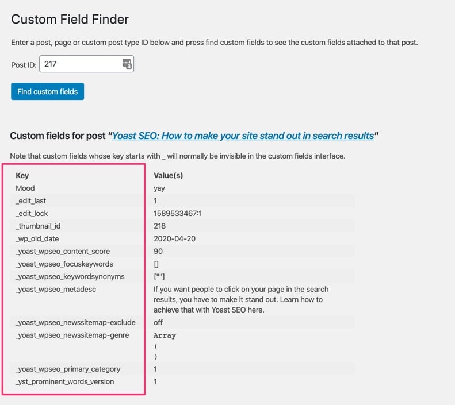Click the Value(s) column header

(x=168, y=175)
